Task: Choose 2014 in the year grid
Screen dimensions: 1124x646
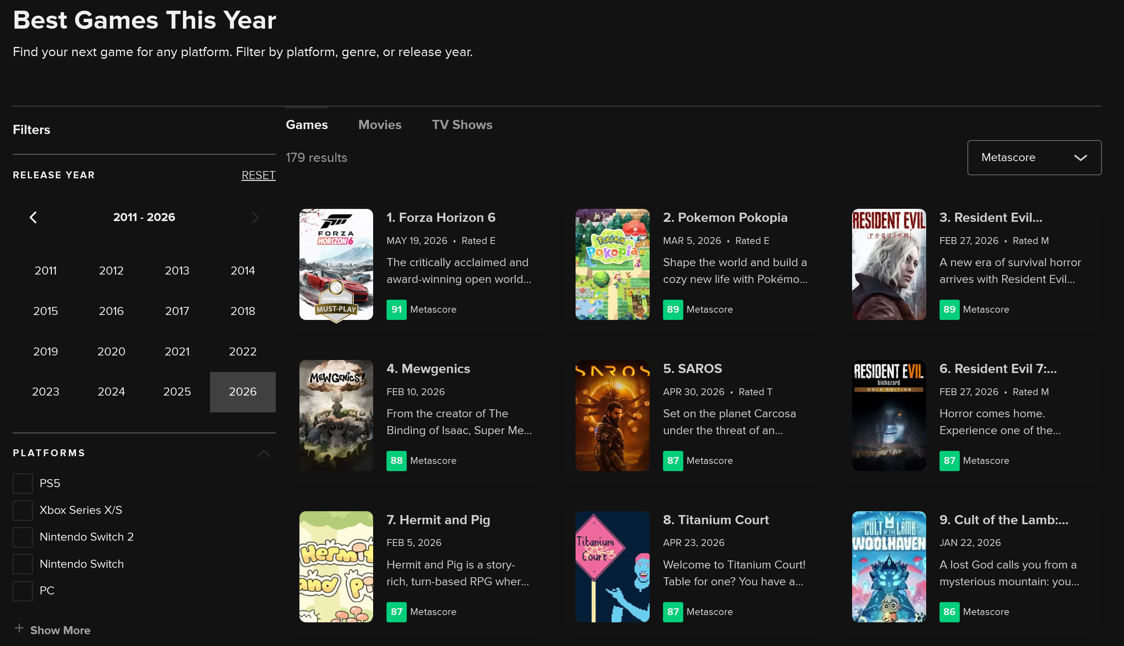Action: click(x=243, y=271)
